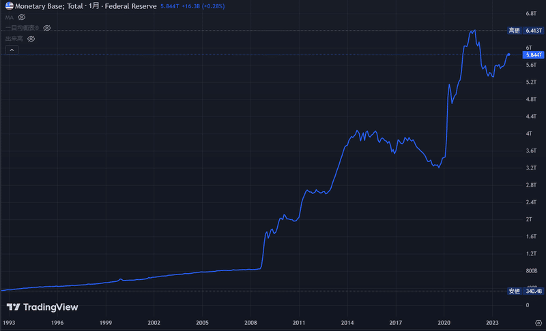Click the 1月 interval label
The height and width of the screenshot is (331, 546).
(x=94, y=6)
